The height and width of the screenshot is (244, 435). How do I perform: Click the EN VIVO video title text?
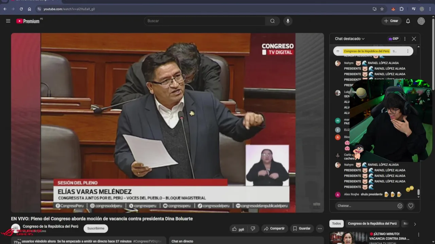click(x=102, y=219)
